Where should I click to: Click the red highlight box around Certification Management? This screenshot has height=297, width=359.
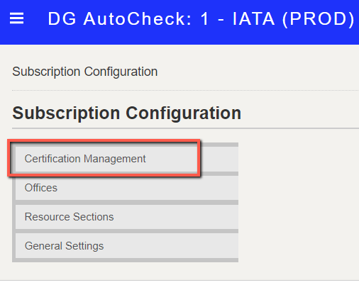coord(104,158)
